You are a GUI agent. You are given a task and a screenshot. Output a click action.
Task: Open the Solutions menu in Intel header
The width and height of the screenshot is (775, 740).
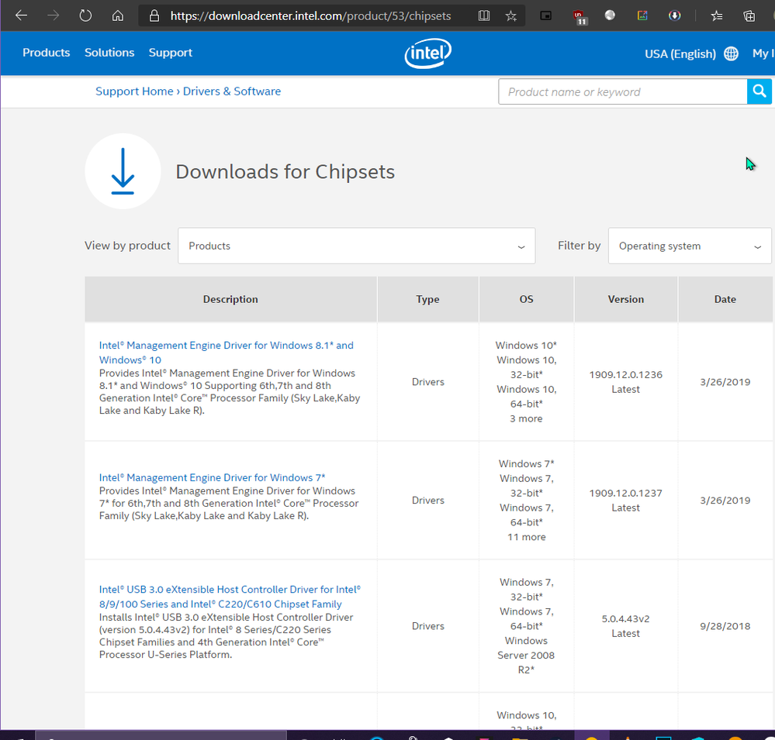pos(109,53)
